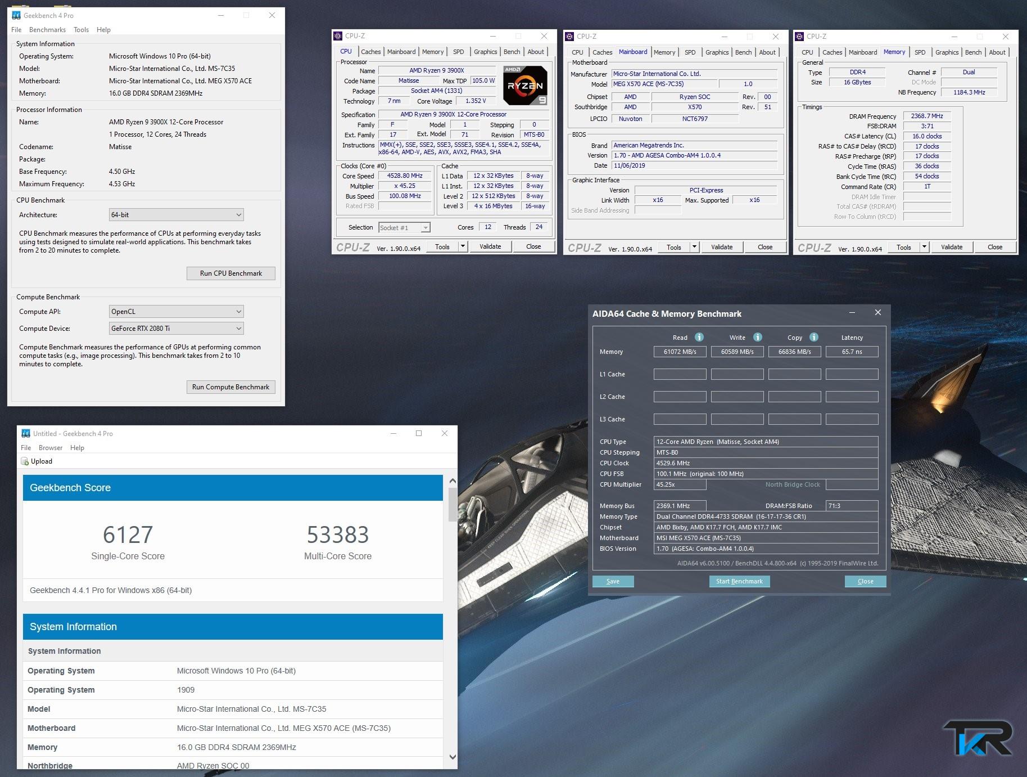The height and width of the screenshot is (777, 1027).
Task: Click Save button in AIDA64
Action: (x=613, y=581)
